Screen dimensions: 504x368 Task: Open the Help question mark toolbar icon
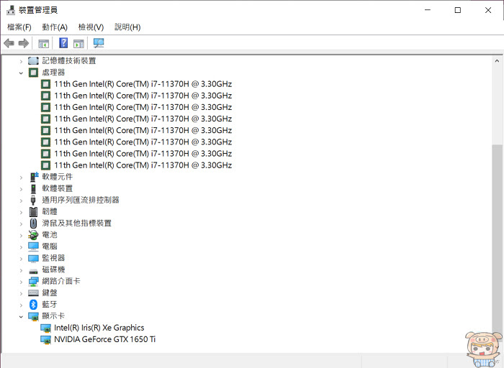point(63,42)
